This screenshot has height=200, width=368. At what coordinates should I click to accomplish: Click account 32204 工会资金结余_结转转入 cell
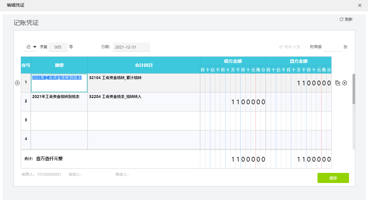point(144,102)
